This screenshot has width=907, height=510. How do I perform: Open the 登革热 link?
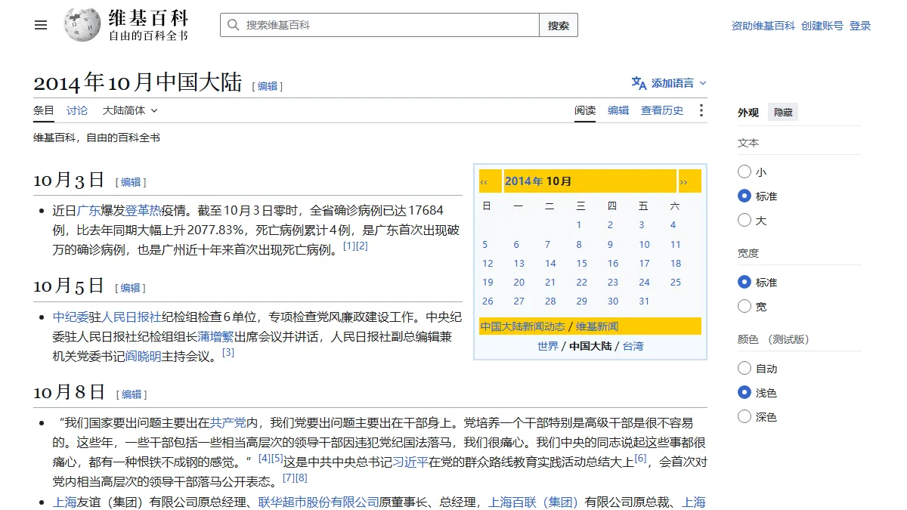(144, 211)
